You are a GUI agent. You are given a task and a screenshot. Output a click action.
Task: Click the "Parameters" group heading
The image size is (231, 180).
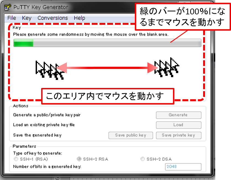(24, 146)
